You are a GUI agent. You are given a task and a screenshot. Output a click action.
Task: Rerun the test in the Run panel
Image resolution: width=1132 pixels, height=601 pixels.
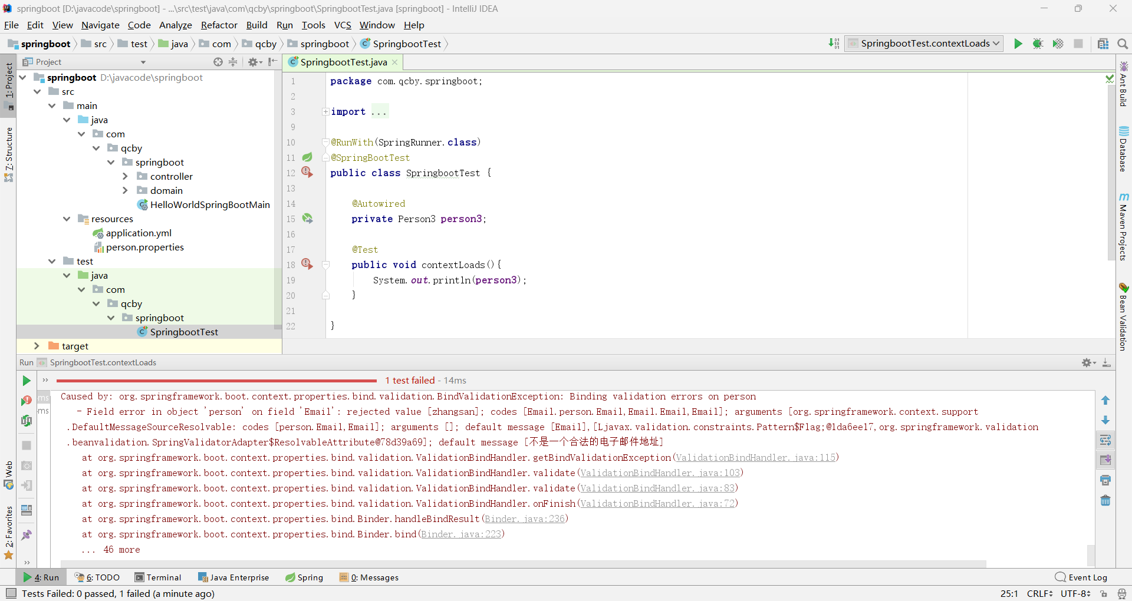[x=27, y=381]
